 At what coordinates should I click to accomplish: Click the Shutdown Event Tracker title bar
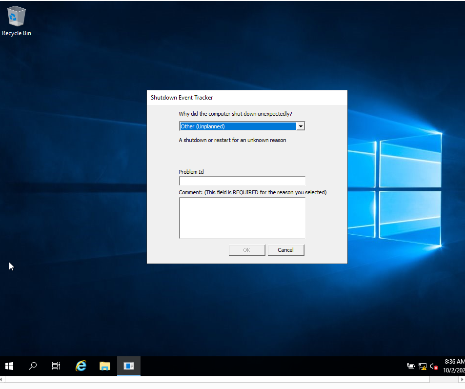point(247,98)
